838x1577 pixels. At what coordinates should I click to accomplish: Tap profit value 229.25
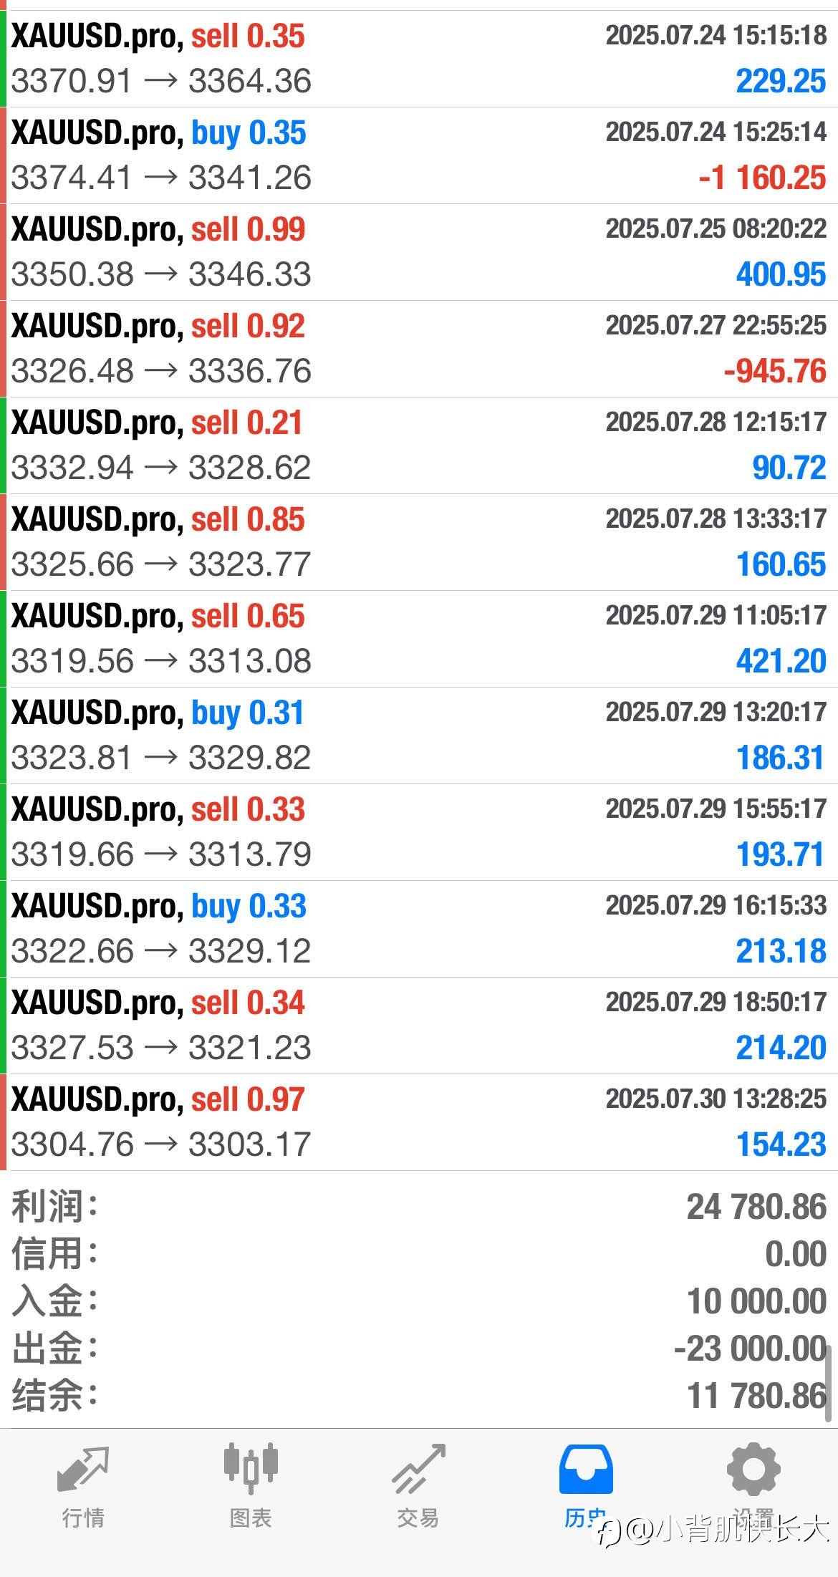coord(781,81)
